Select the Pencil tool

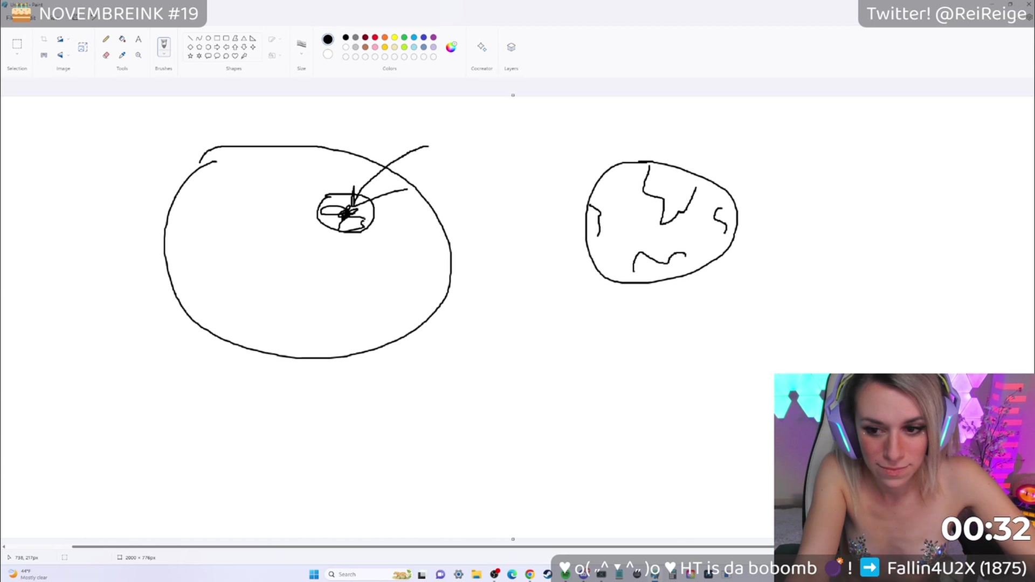[106, 39]
